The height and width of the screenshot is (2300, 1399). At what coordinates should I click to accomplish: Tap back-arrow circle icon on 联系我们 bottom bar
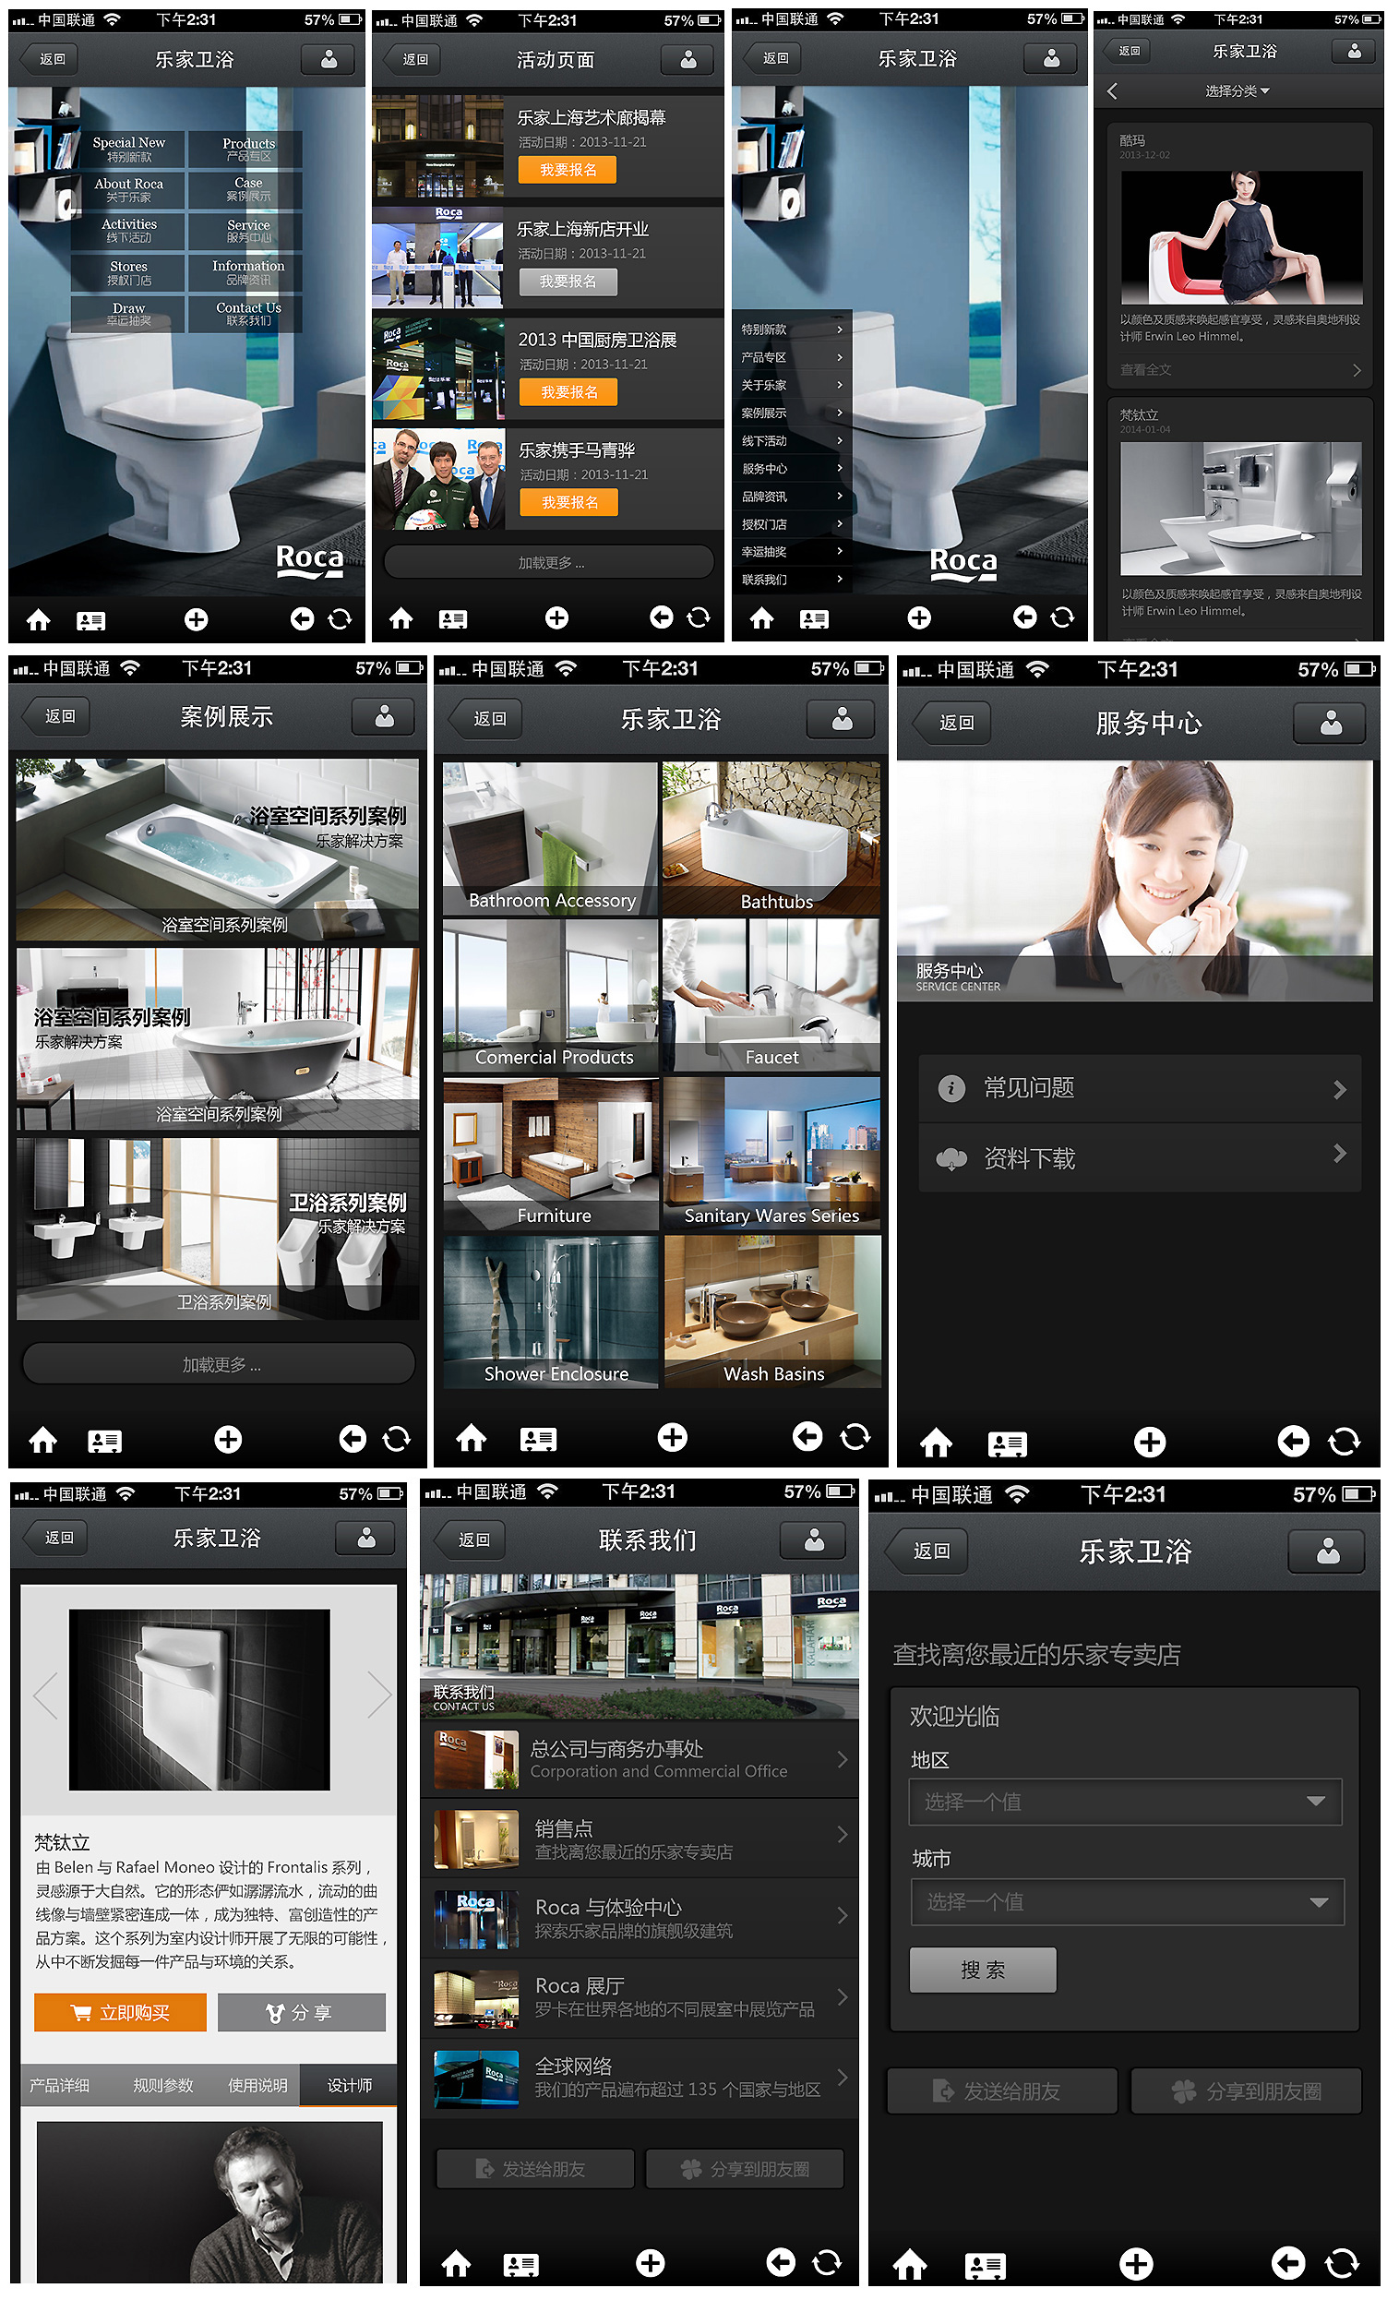click(x=780, y=2262)
